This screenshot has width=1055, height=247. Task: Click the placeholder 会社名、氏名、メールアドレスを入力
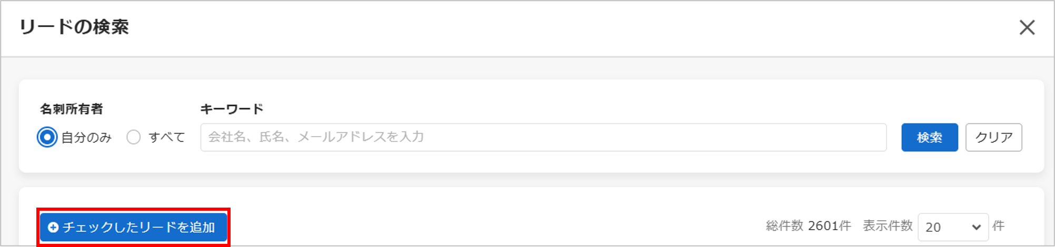316,137
